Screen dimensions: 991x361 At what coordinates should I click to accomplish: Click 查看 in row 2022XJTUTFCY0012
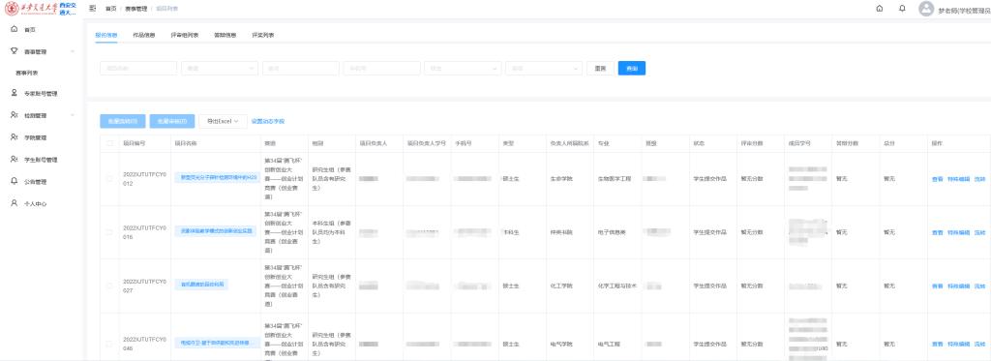click(x=937, y=180)
